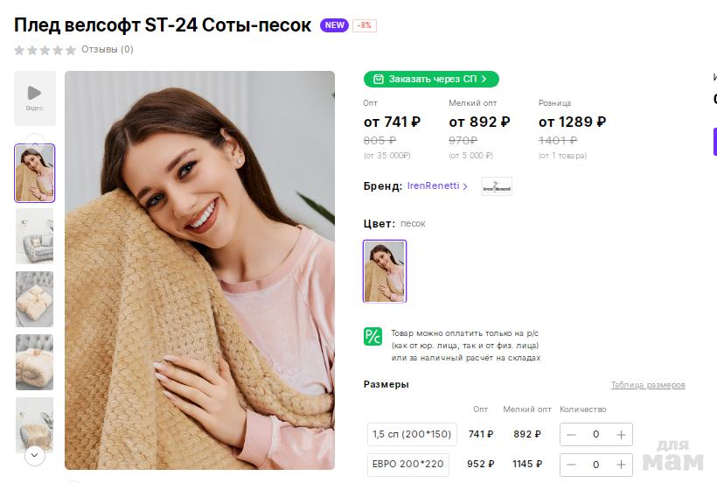Screen dimensions: 717x483
Task: Select the thumbnail showing the sofa
Action: 35,236
